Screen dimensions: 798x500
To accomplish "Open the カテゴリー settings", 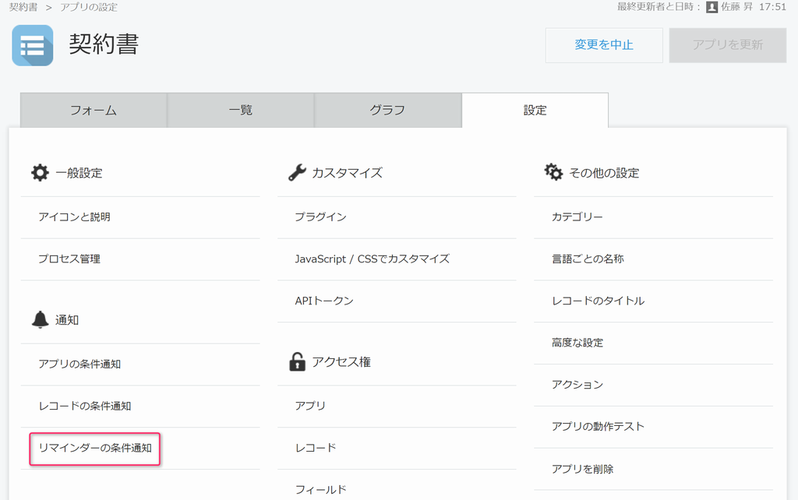I will click(x=577, y=217).
